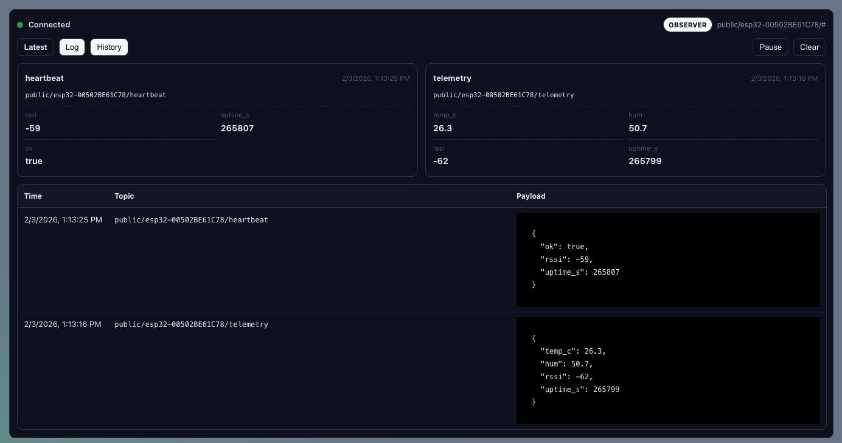
Task: Click the hum value 50.7
Action: 638,128
